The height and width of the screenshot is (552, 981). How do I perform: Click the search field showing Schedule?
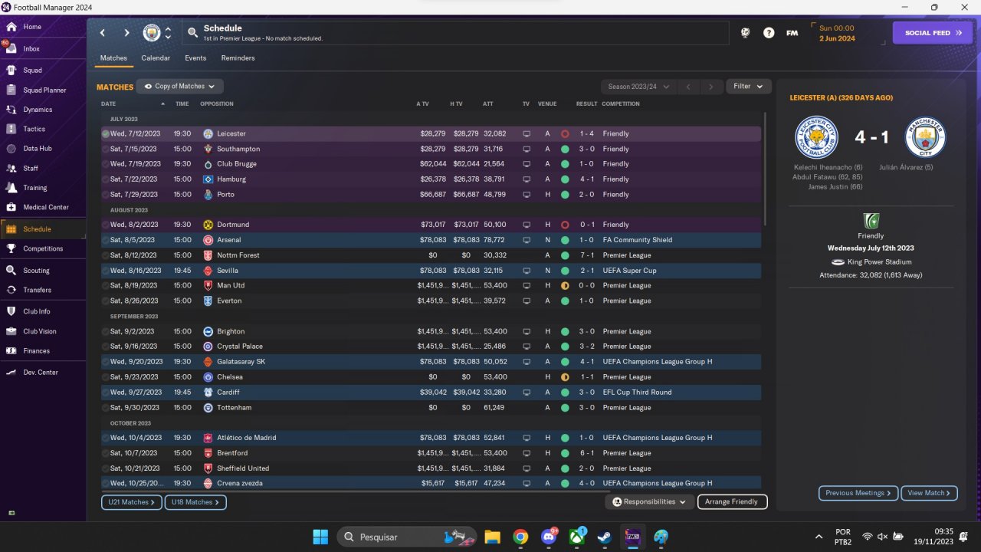point(456,33)
